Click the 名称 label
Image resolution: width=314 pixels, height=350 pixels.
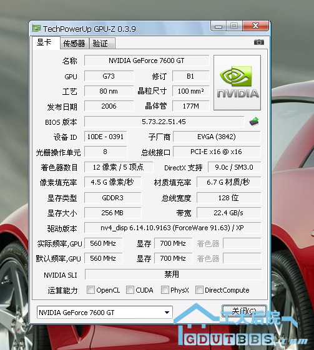click(x=70, y=61)
